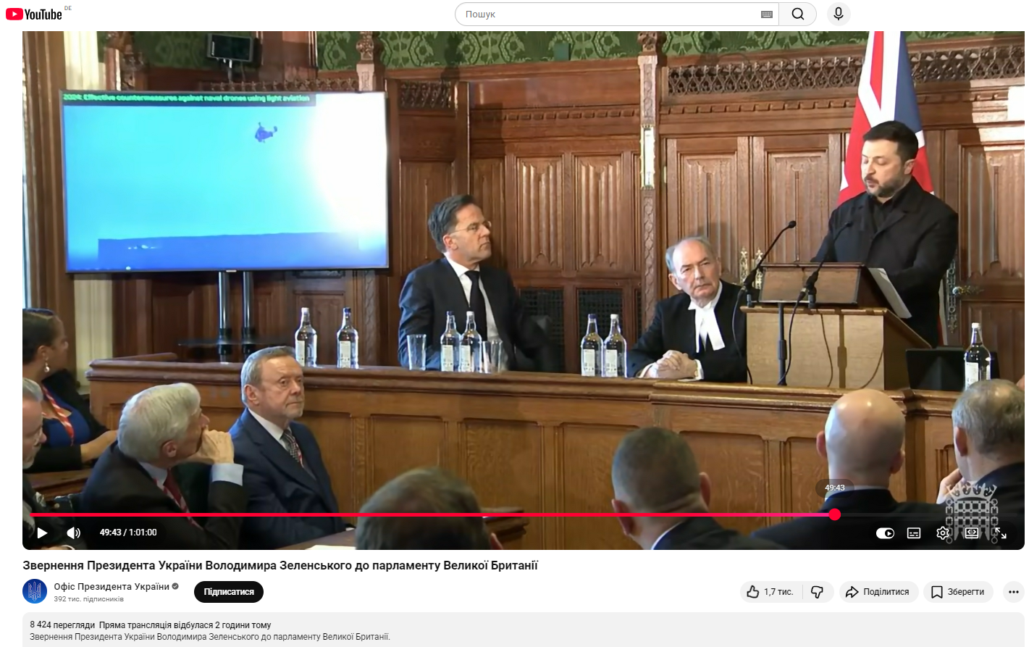Switch to theater mode view
1029x647 pixels.
tap(972, 533)
